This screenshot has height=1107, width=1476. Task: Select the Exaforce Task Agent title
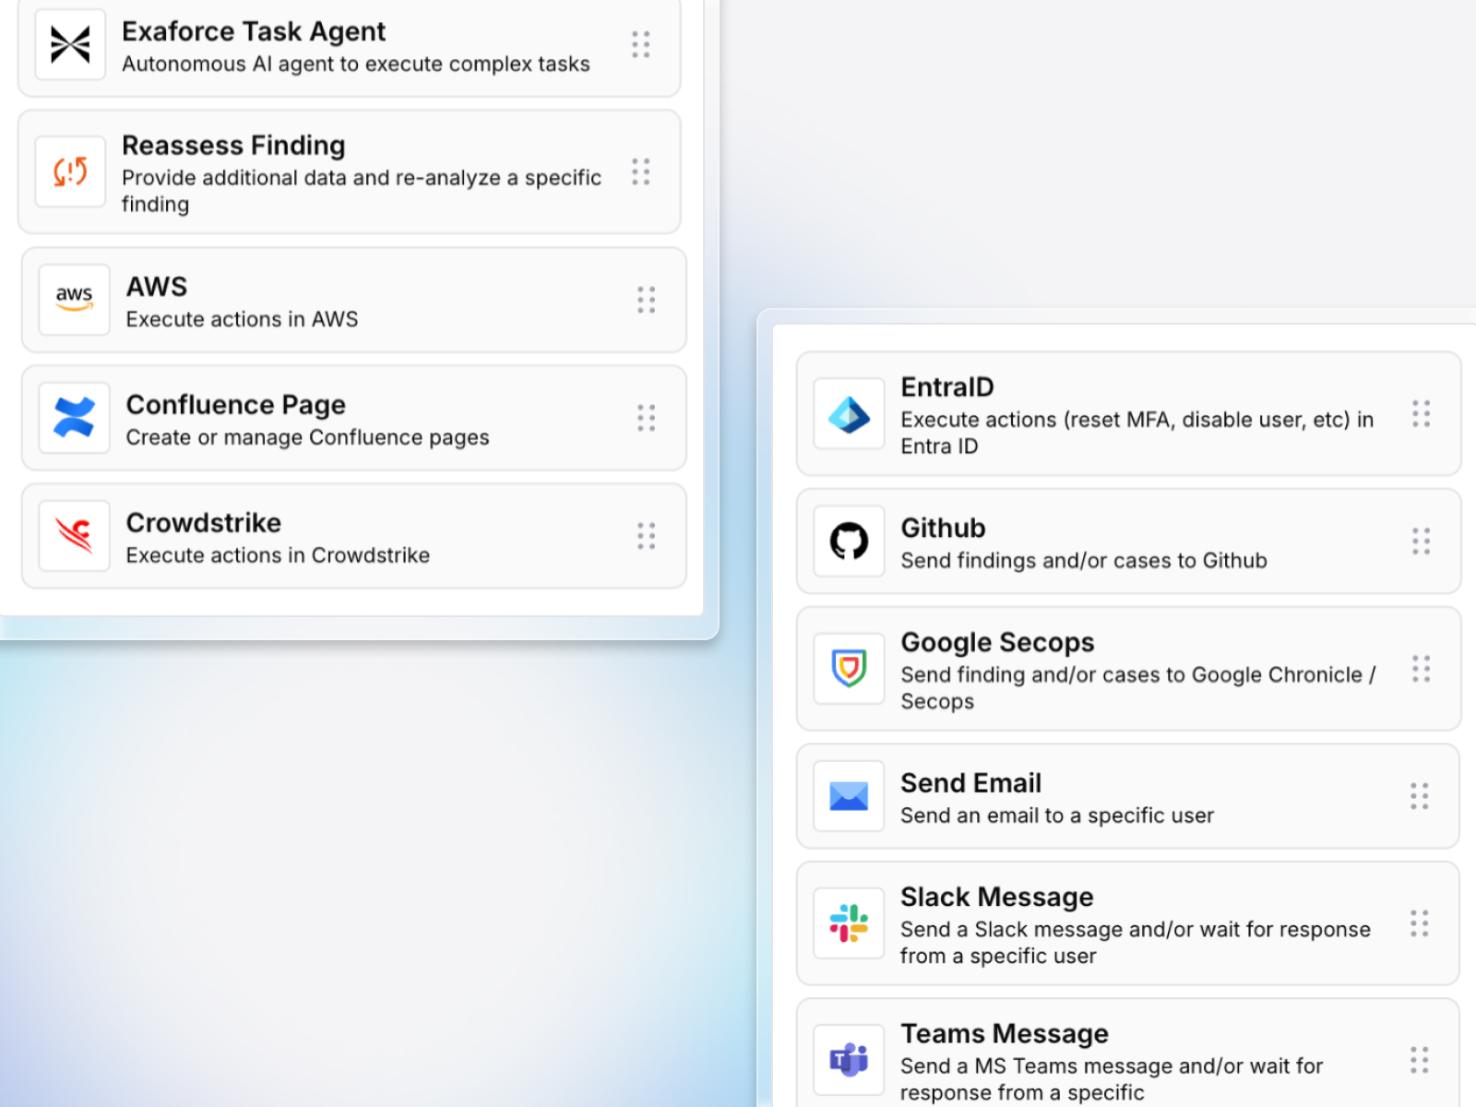254,31
